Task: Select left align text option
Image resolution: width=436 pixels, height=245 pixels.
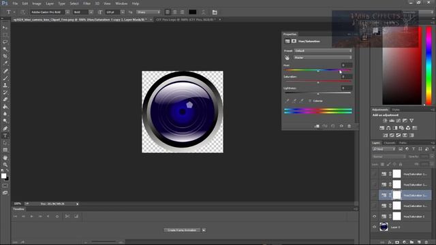Action: pos(168,12)
